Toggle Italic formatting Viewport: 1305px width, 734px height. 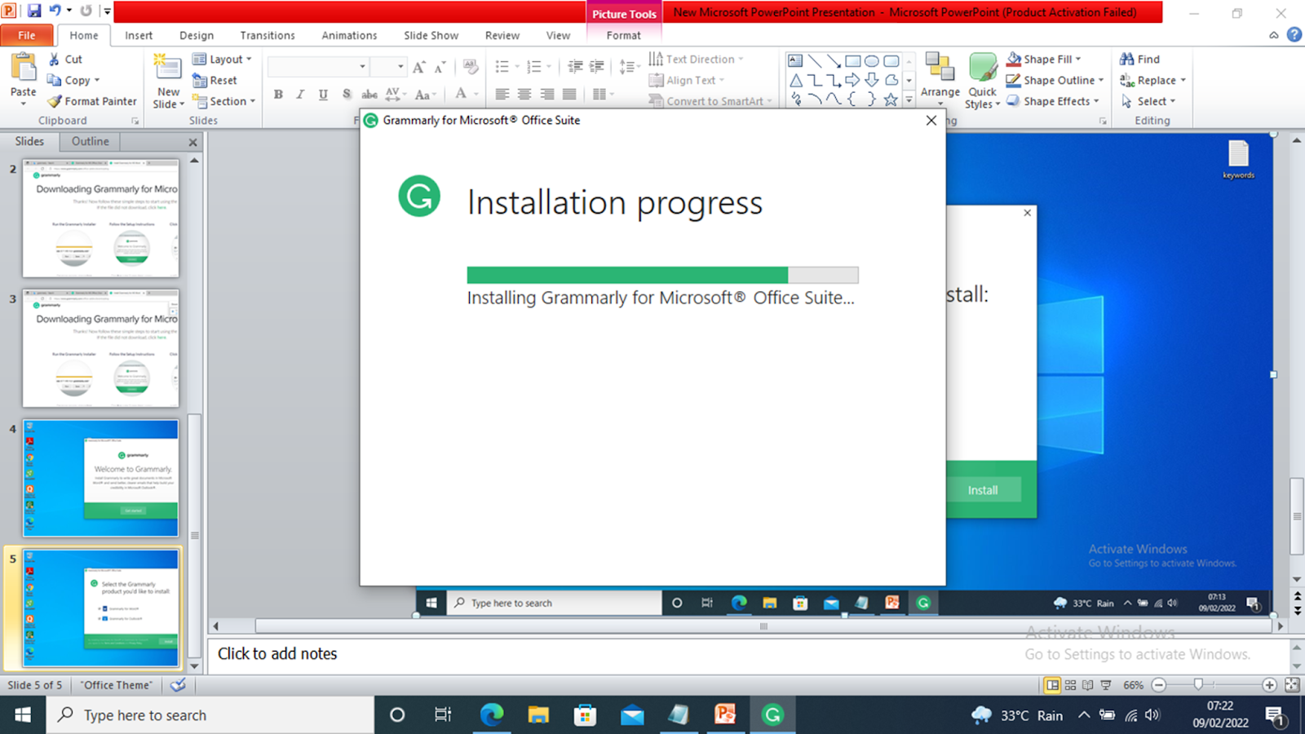(300, 94)
